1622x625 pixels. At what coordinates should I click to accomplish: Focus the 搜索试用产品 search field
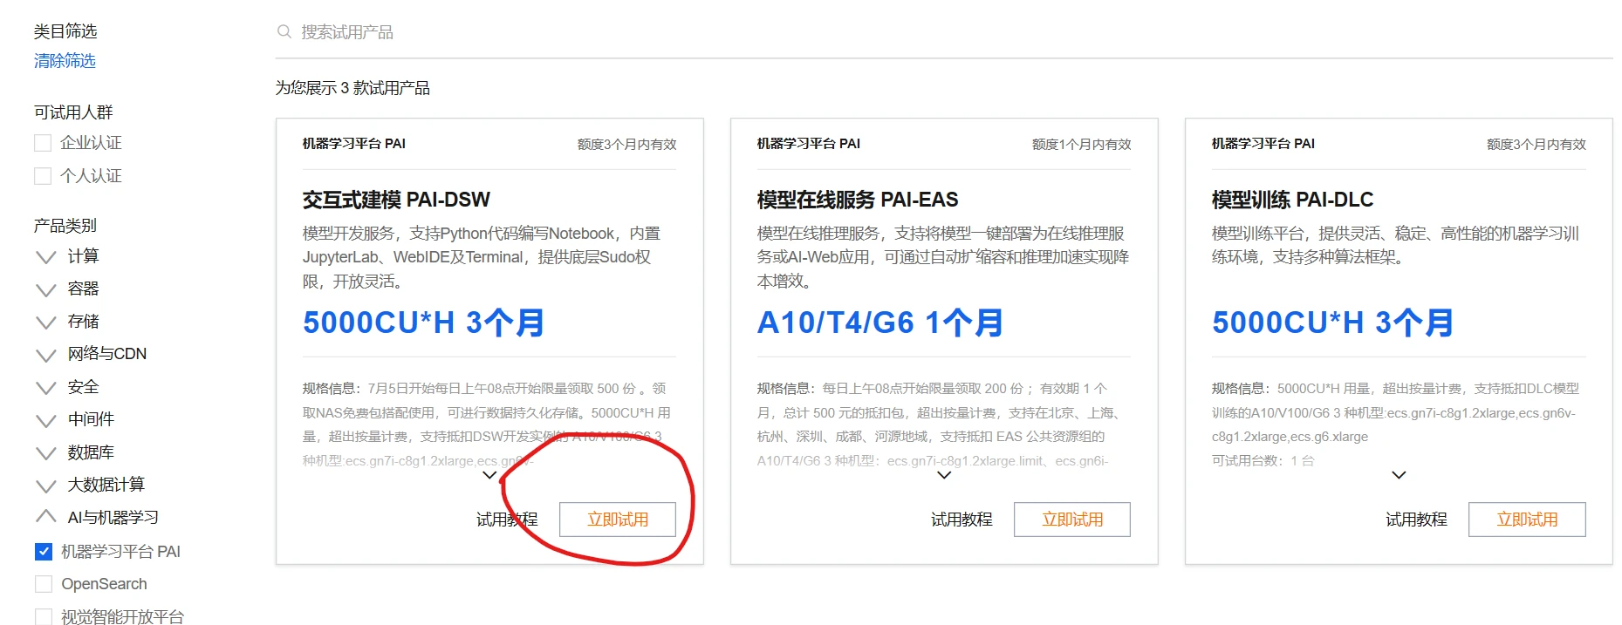click(x=944, y=32)
